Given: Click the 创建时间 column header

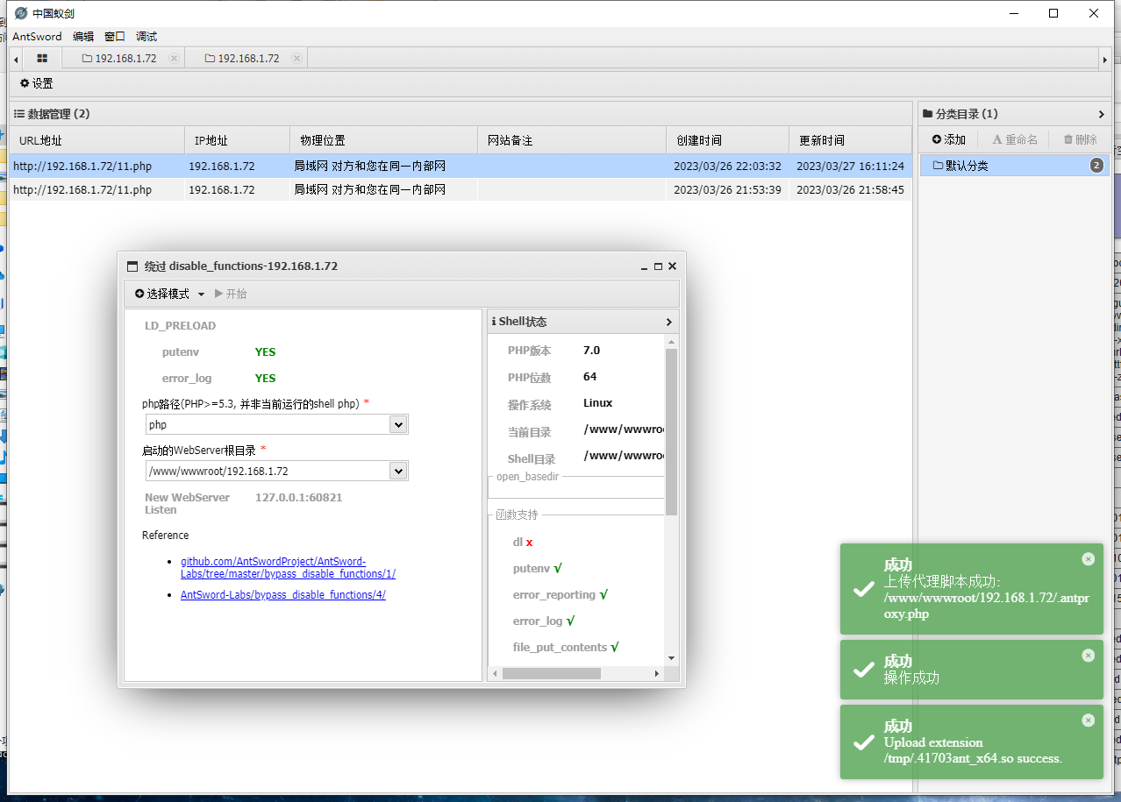Looking at the screenshot, I should 727,140.
